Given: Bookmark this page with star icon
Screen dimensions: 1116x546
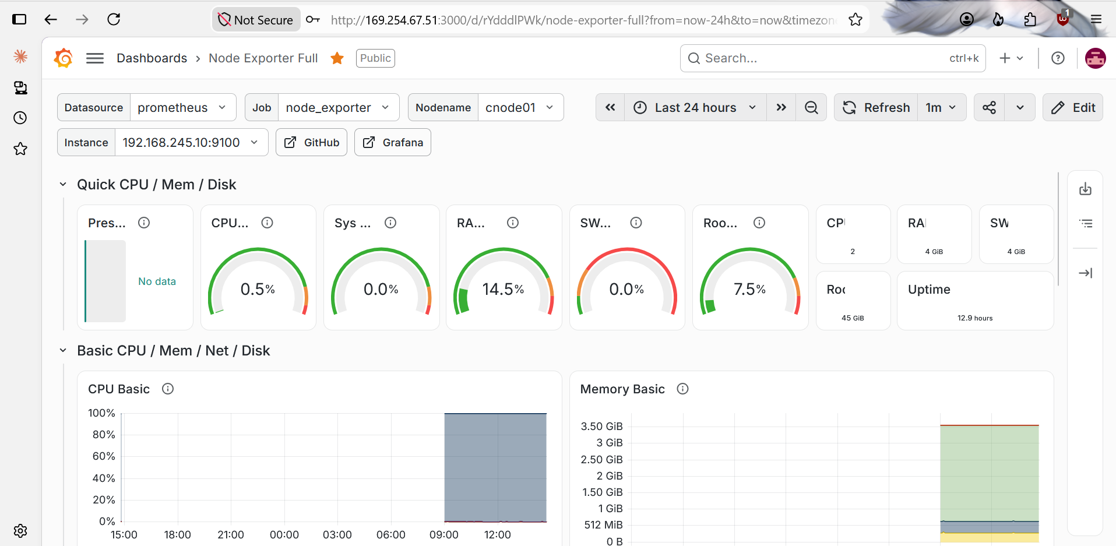Looking at the screenshot, I should tap(856, 20).
